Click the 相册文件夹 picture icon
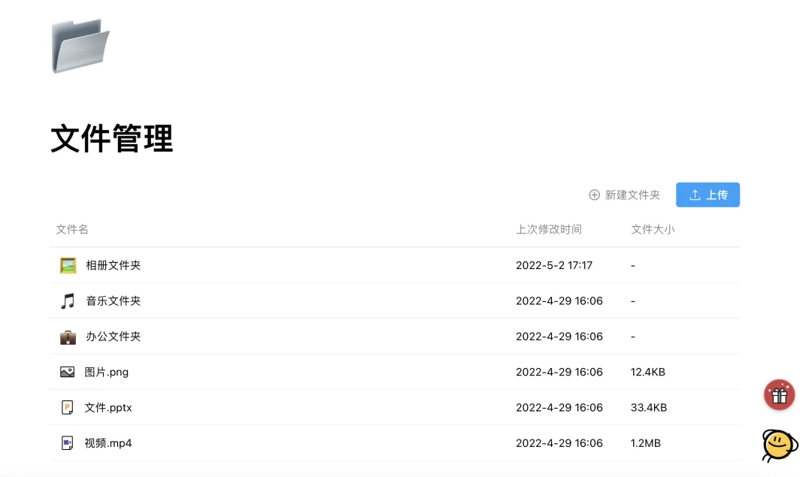This screenshot has height=477, width=812. pos(68,265)
